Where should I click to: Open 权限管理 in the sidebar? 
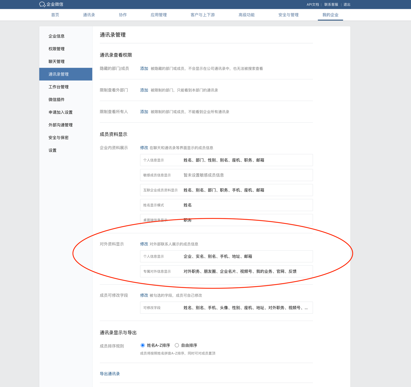(66, 49)
